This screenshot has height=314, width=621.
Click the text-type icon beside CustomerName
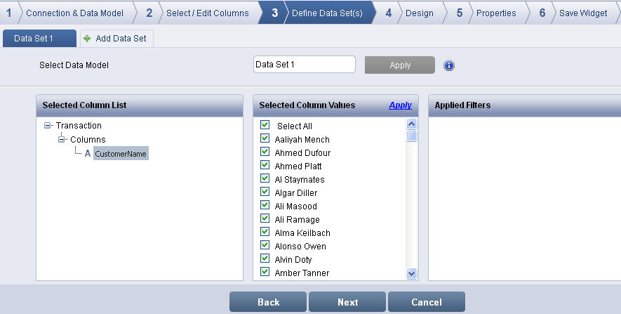[x=88, y=154]
